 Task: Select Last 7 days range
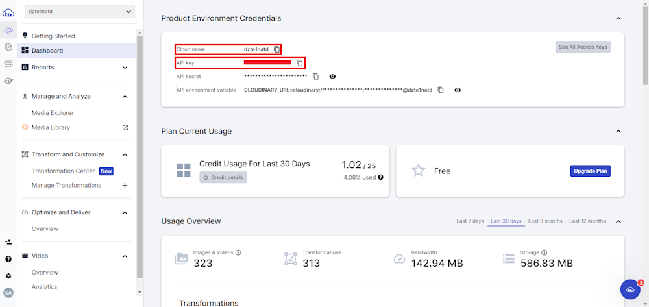pyautogui.click(x=470, y=221)
